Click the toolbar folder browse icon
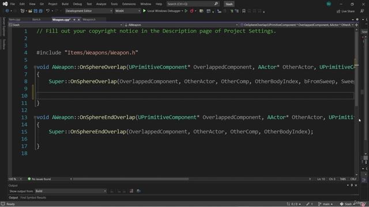369x207 pixels. pos(201,11)
